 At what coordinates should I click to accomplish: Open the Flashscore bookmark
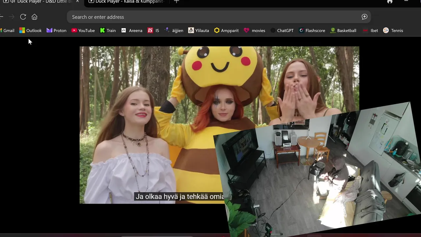[312, 30]
